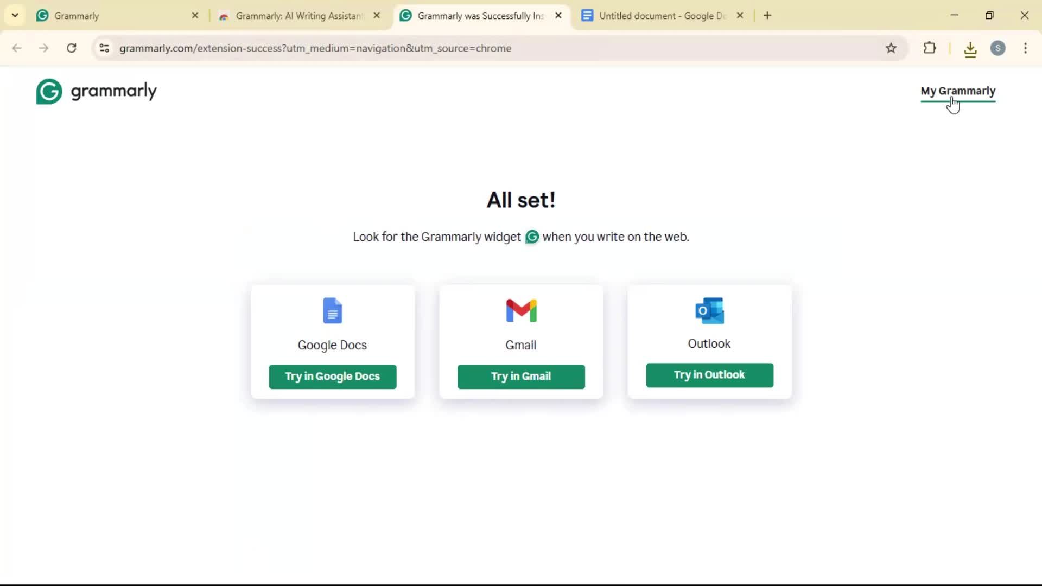Reload the page with refresh icon
The height and width of the screenshot is (586, 1042).
point(72,48)
